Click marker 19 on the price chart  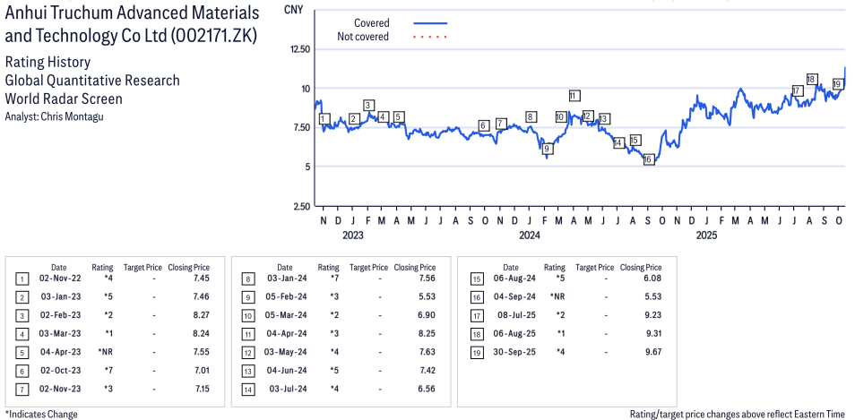pyautogui.click(x=837, y=84)
